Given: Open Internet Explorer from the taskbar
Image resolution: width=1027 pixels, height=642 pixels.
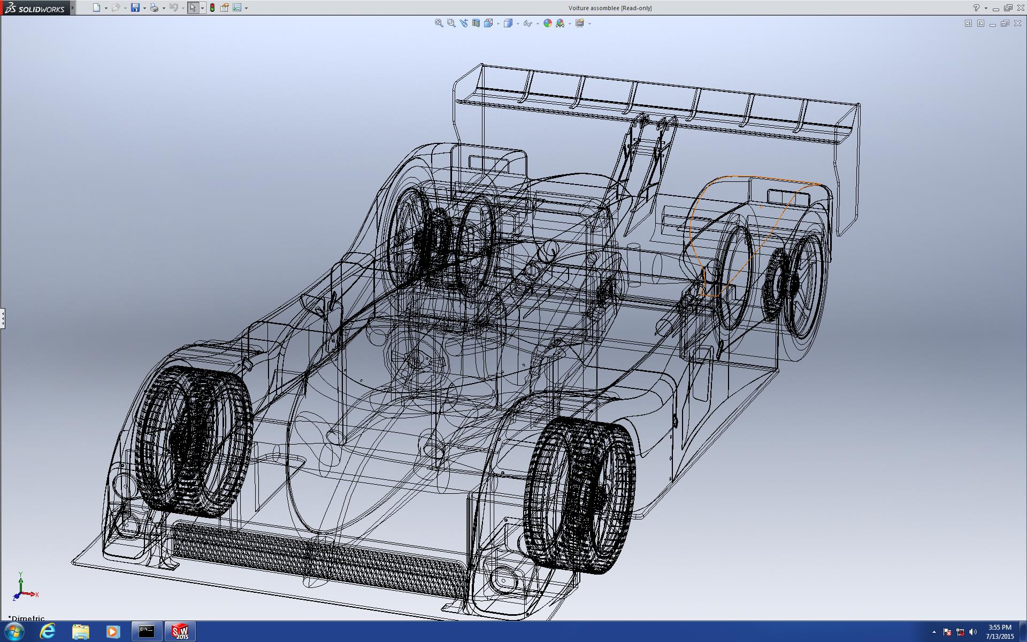Looking at the screenshot, I should click(48, 631).
